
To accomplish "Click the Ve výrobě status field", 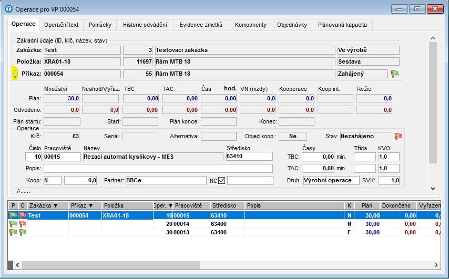I will (x=369, y=50).
